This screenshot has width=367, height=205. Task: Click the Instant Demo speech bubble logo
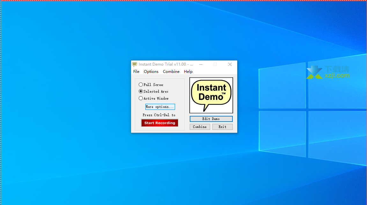click(211, 95)
